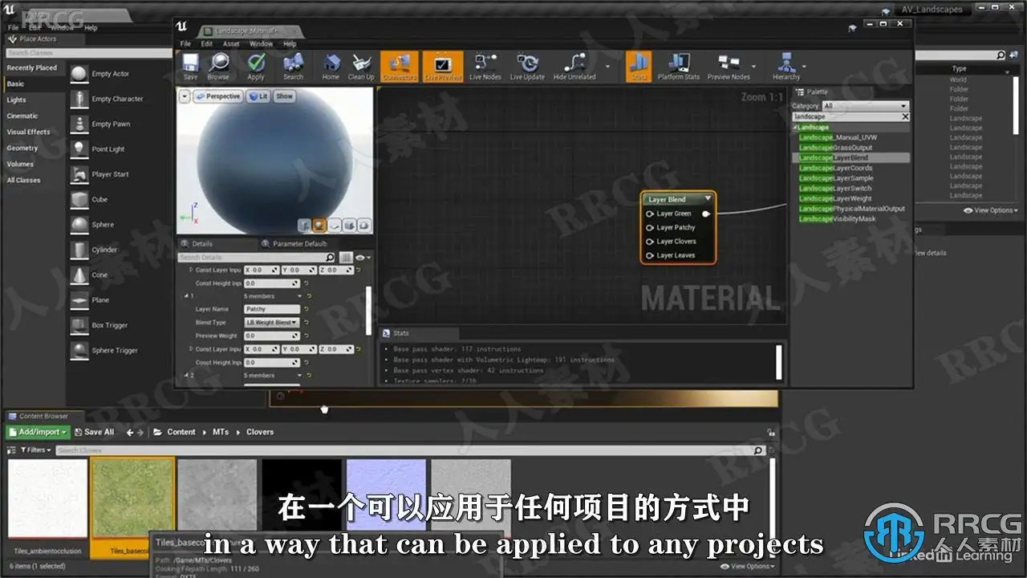
Task: Click the Layer Name field containing Patchy
Action: (x=271, y=309)
